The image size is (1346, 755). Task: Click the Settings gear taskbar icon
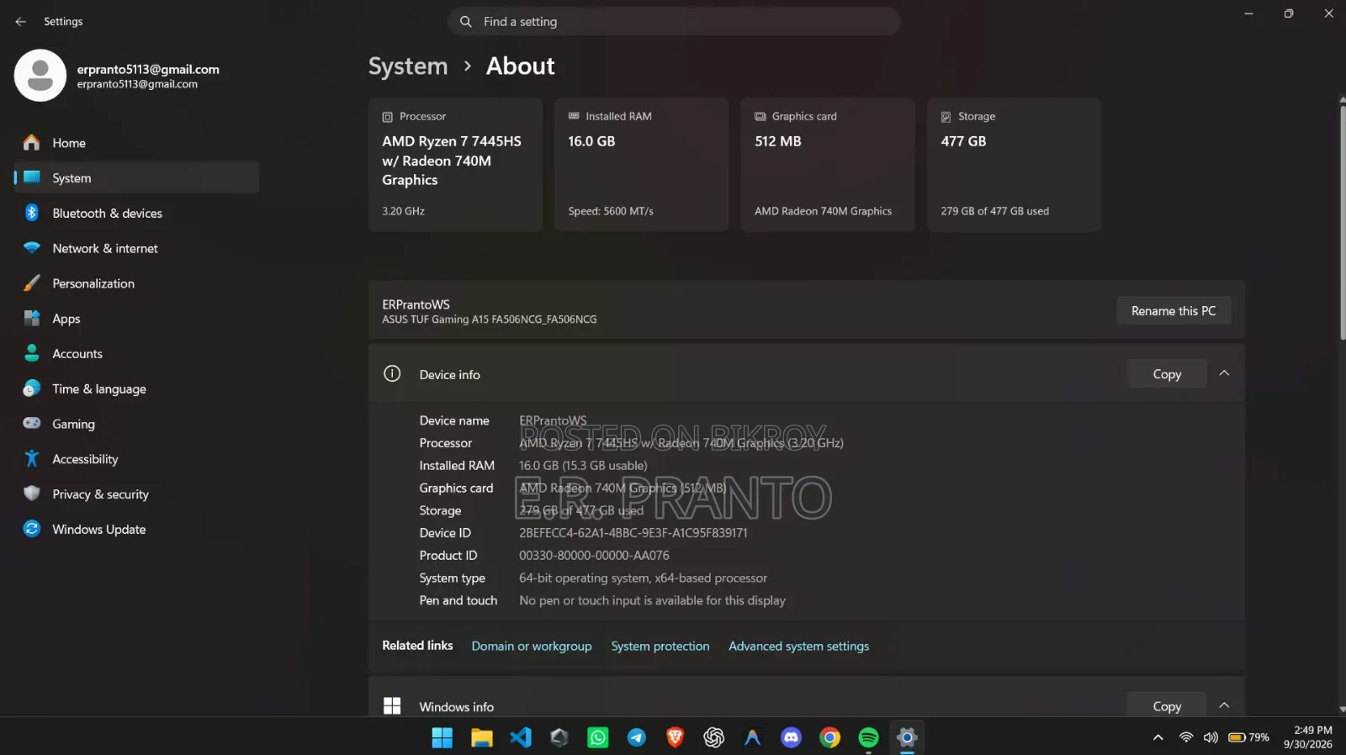pyautogui.click(x=907, y=738)
